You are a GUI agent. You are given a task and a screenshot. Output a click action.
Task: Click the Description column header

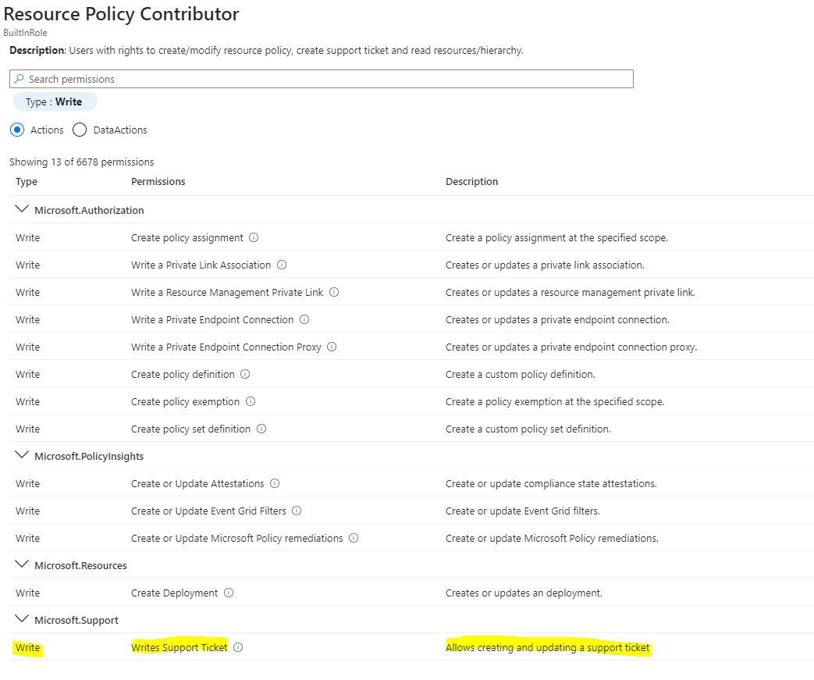click(x=472, y=182)
